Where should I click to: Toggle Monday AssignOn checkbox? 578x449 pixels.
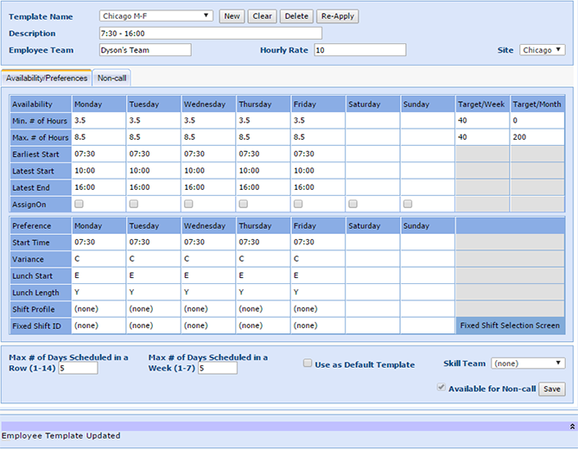(79, 204)
